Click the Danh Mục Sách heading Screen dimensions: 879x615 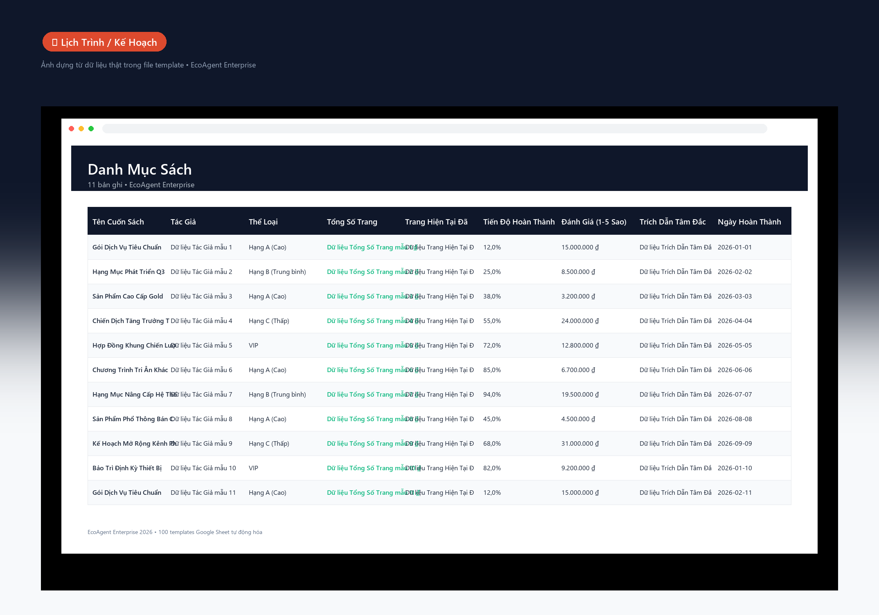point(140,169)
